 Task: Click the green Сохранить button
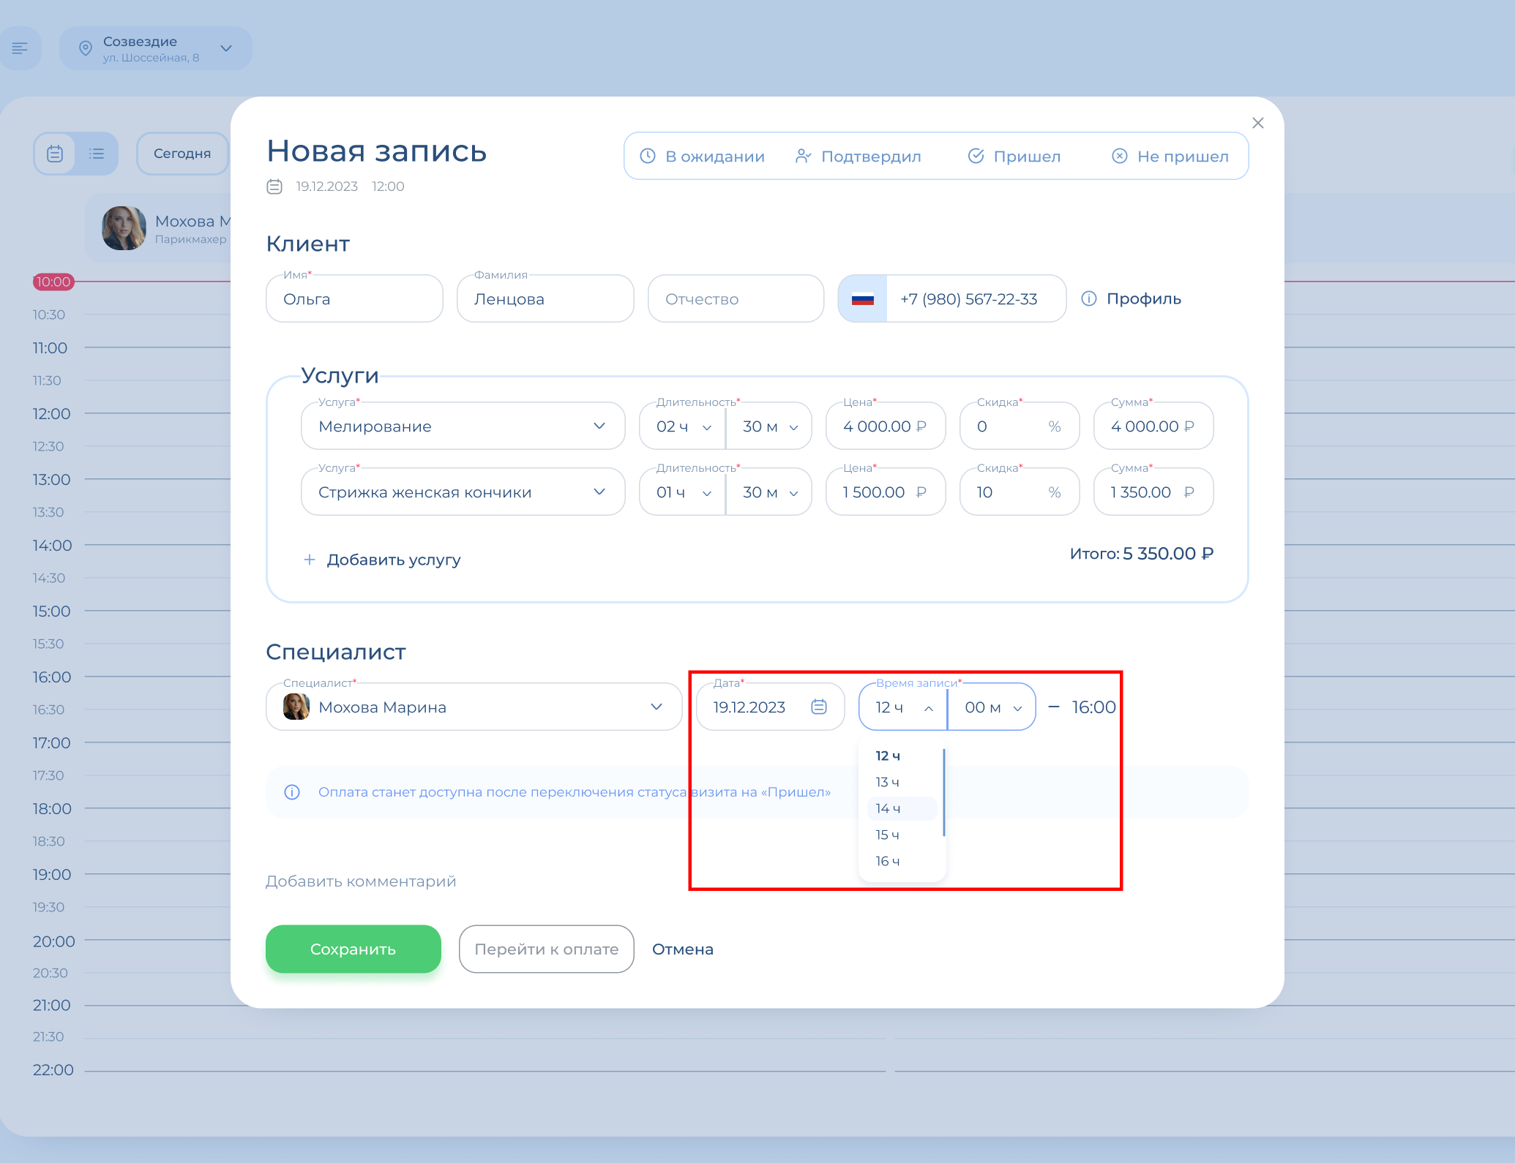353,949
